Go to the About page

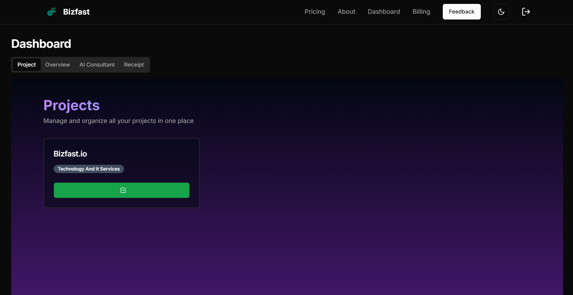pos(346,12)
